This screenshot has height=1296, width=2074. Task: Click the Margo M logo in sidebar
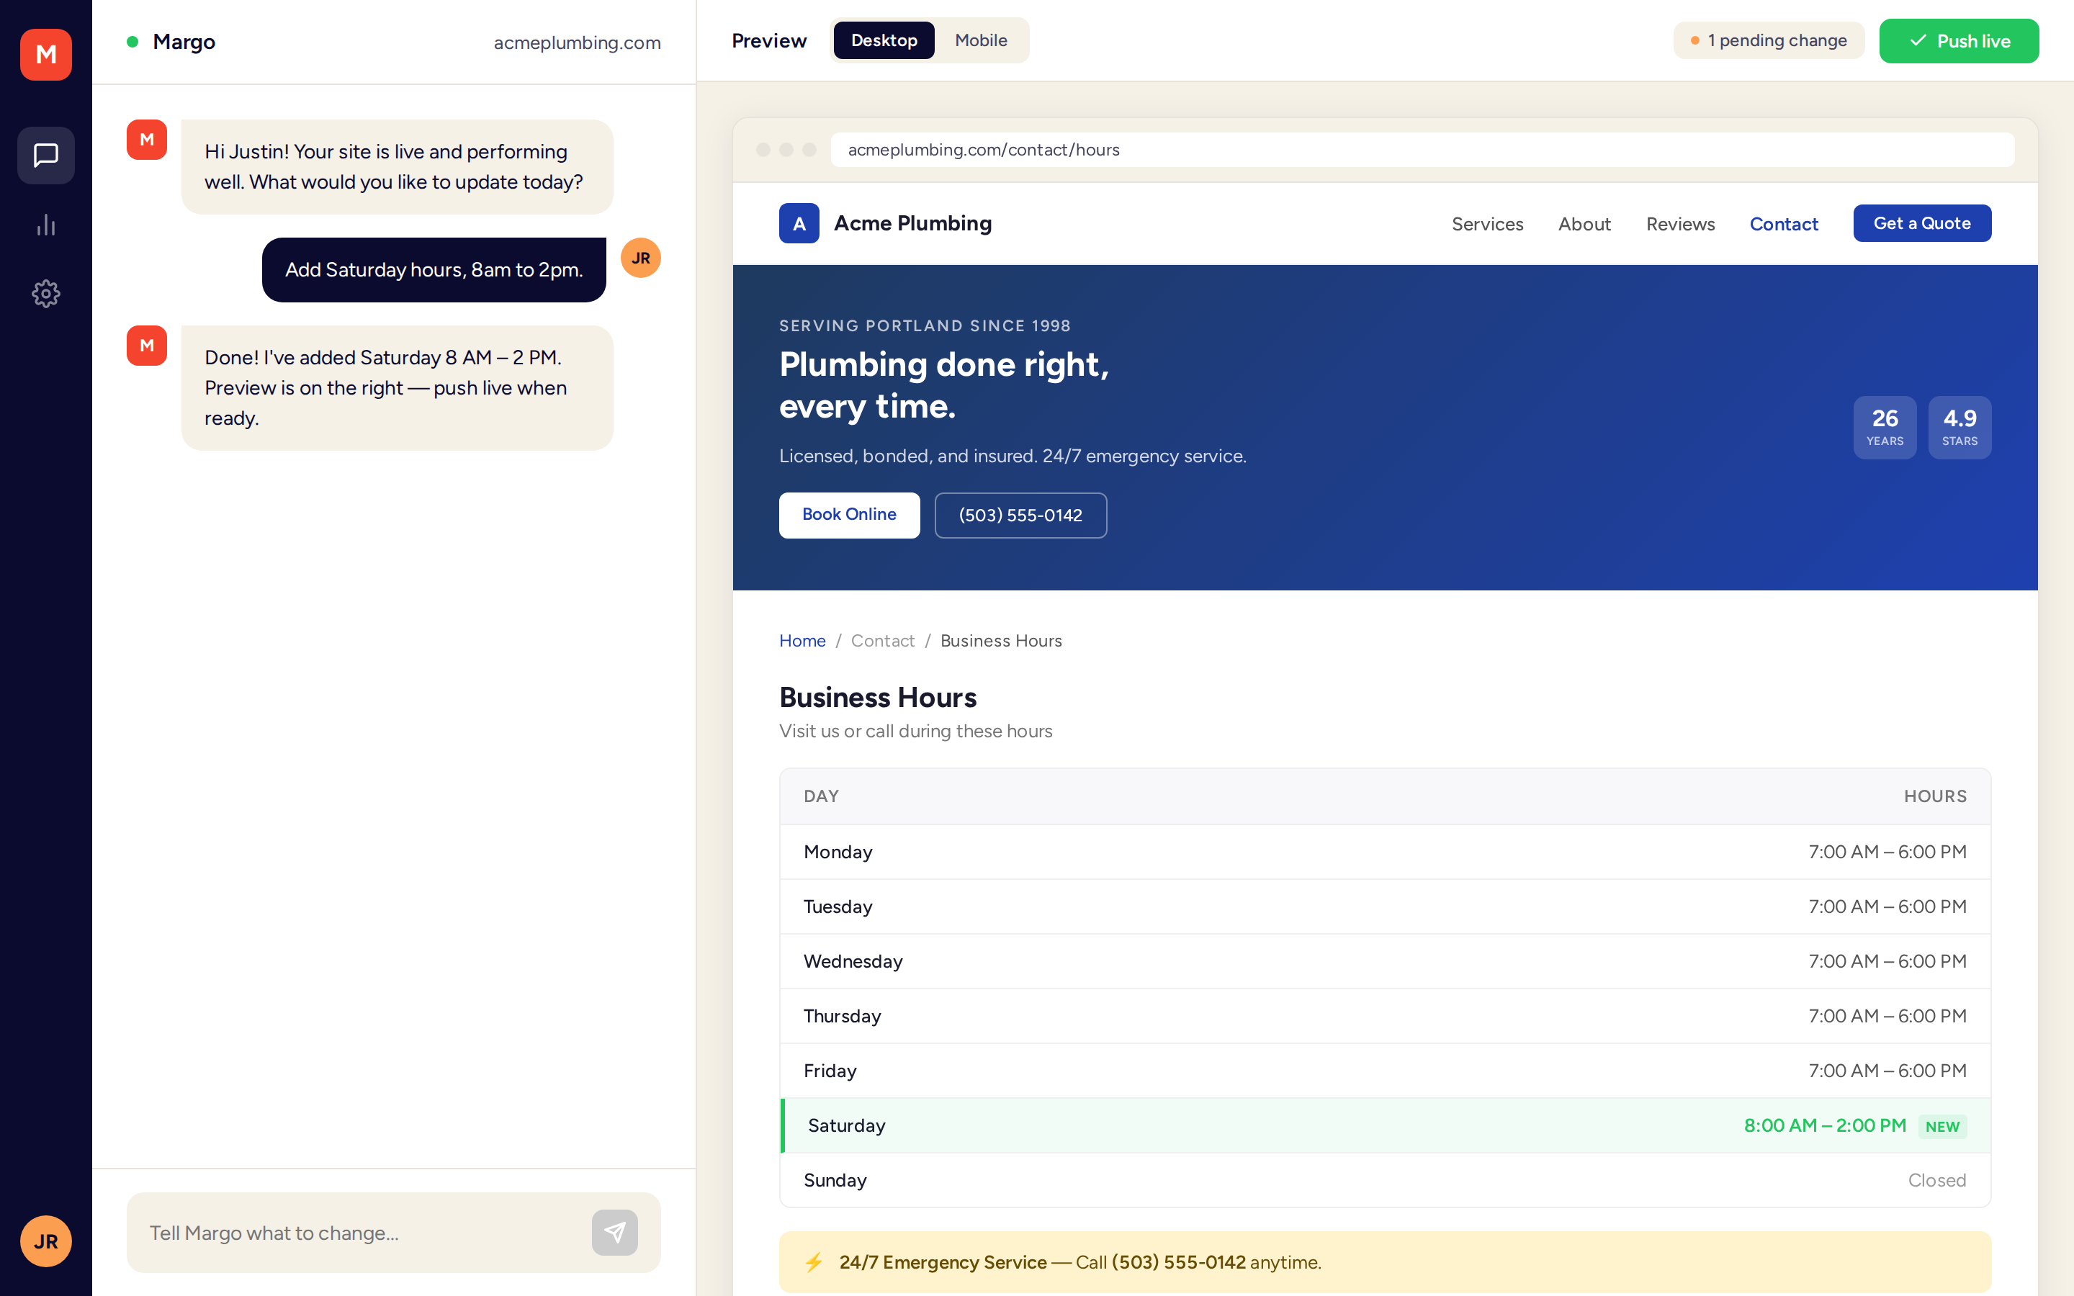46,55
